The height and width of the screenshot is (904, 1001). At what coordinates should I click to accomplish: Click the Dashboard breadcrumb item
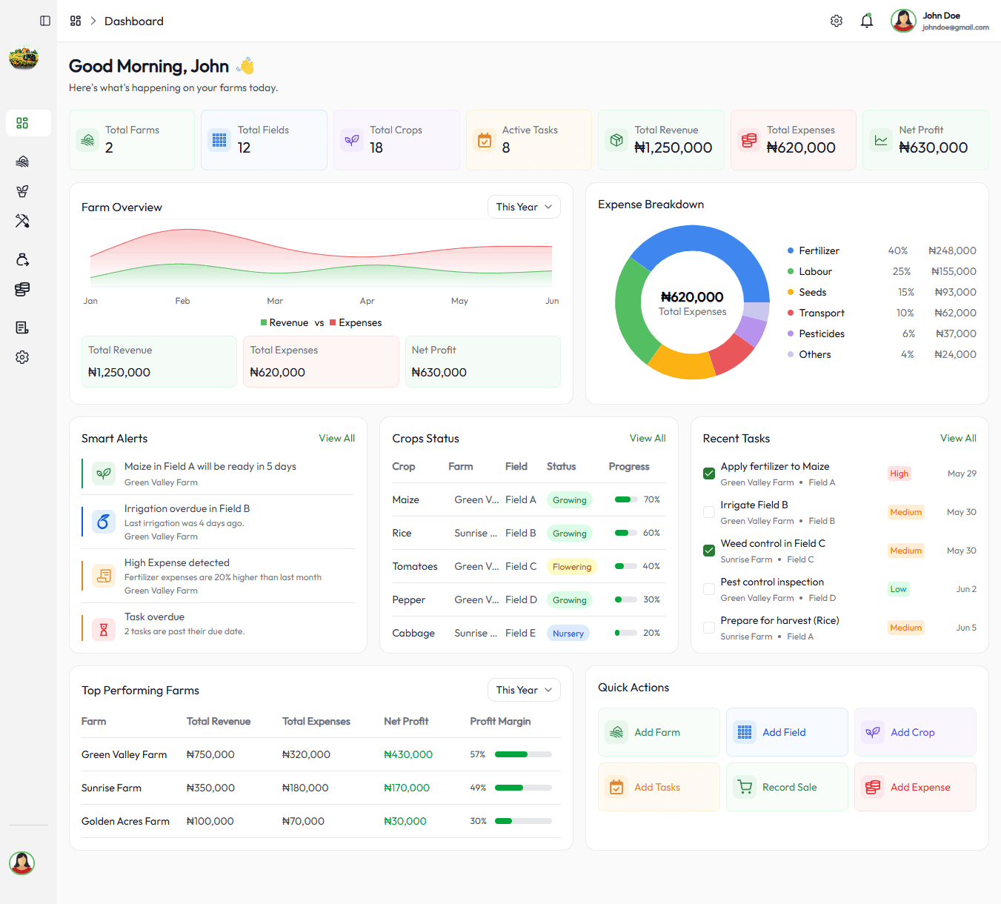[x=134, y=21]
